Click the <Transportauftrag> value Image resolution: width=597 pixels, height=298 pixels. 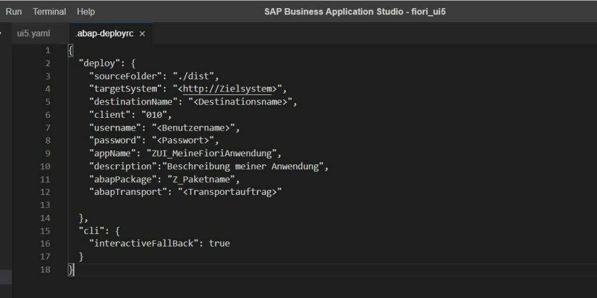coord(230,192)
